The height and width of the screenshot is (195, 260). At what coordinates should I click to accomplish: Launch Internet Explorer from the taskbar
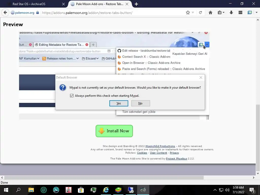click(106, 190)
